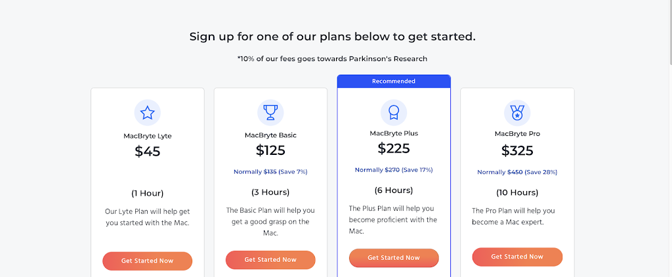Get started with the MacBryte Pro plan
The image size is (672, 277).
517,257
